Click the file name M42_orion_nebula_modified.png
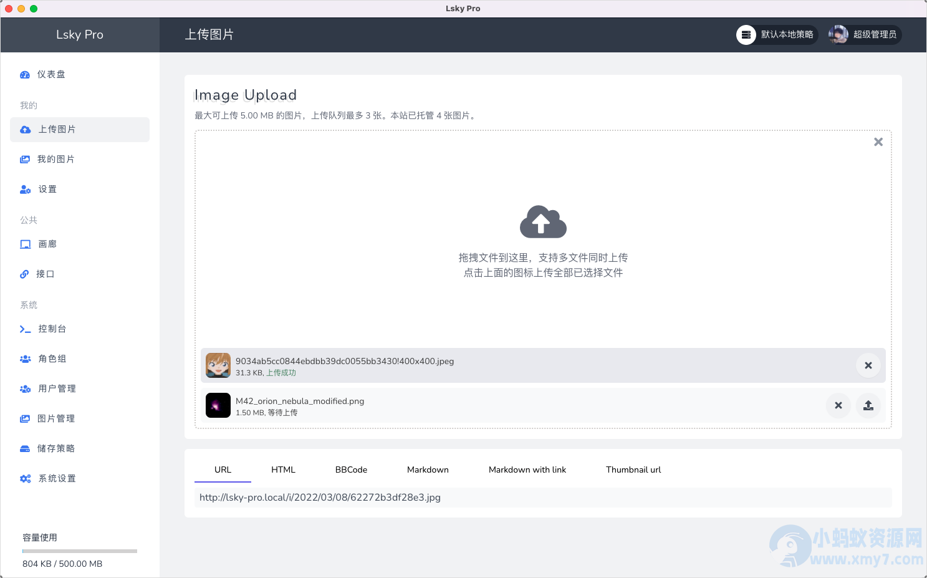Viewport: 927px width, 578px height. click(x=300, y=401)
